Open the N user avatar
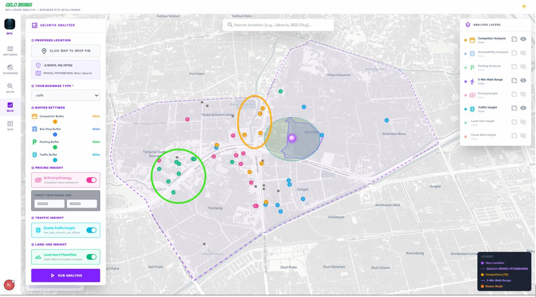Screen dimensions: 536x297 (9, 285)
